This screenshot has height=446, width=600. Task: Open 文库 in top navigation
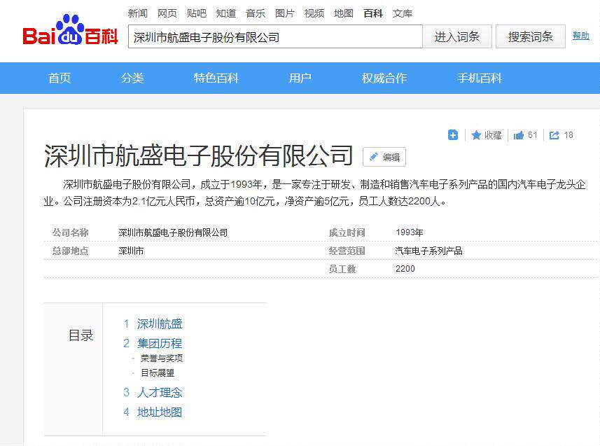403,13
